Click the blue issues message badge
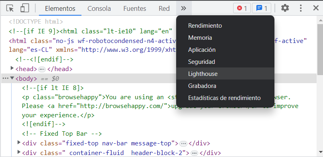 262,8
